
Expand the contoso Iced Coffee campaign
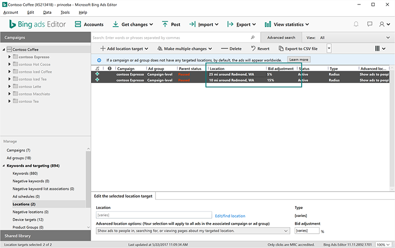[9, 71]
